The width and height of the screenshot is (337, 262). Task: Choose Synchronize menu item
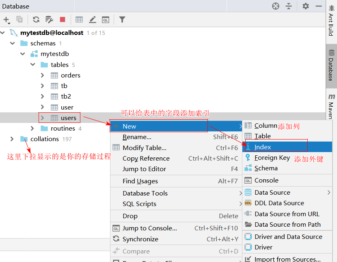click(x=176, y=239)
